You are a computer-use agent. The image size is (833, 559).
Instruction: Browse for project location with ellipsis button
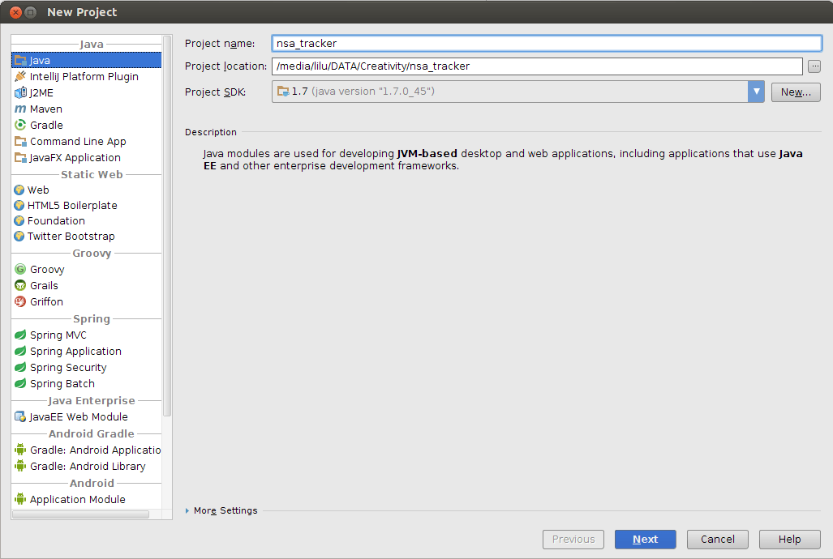pyautogui.click(x=814, y=66)
